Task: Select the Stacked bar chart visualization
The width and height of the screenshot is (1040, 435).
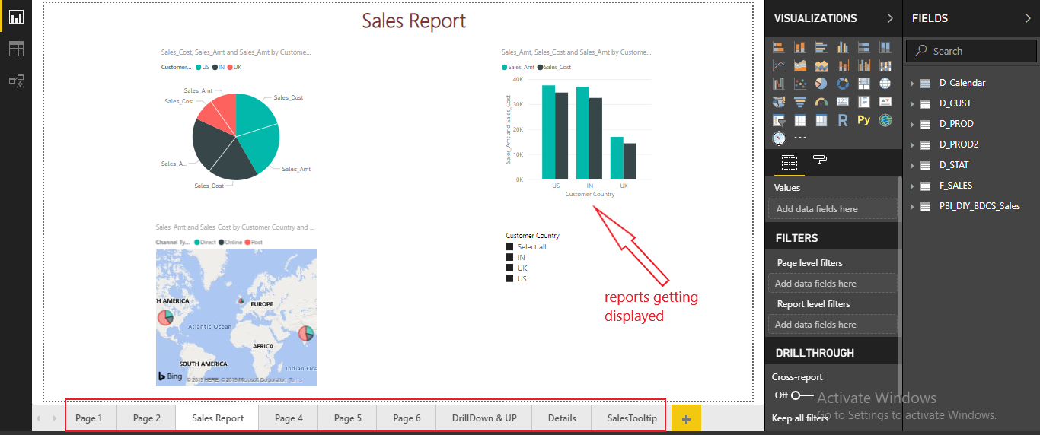Action: point(779,47)
